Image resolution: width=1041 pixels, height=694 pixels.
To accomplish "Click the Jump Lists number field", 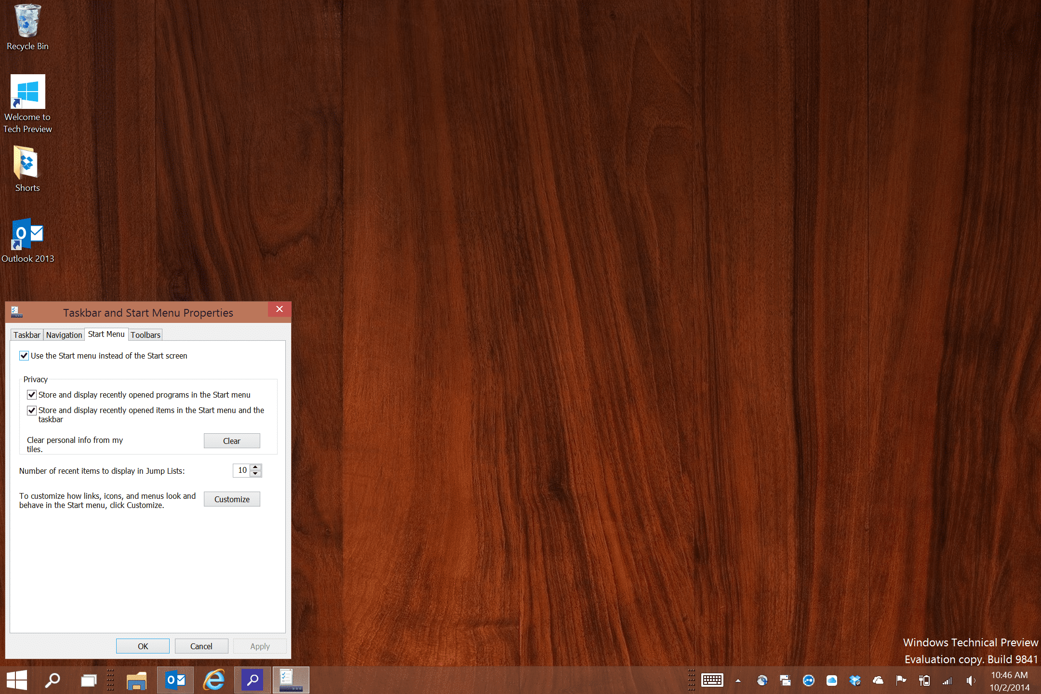I will point(241,470).
